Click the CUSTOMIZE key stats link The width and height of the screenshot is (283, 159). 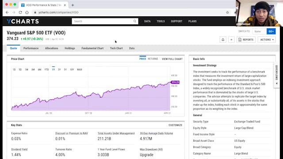176,125
